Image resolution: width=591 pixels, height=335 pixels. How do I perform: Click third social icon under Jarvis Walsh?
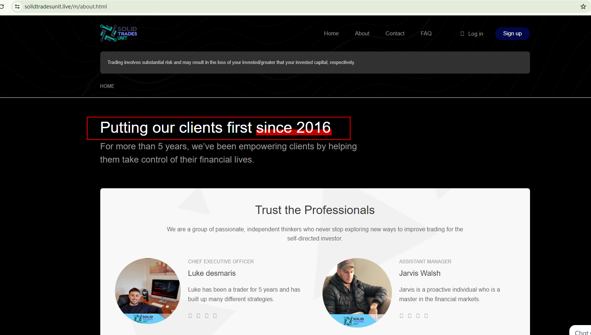[418, 316]
